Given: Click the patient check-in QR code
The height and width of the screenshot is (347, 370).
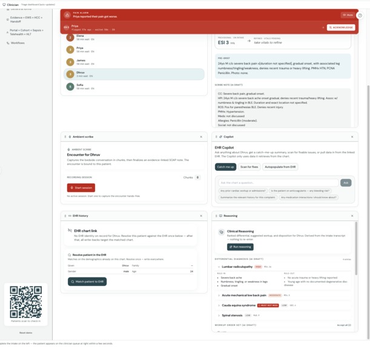Looking at the screenshot, I should (25, 302).
